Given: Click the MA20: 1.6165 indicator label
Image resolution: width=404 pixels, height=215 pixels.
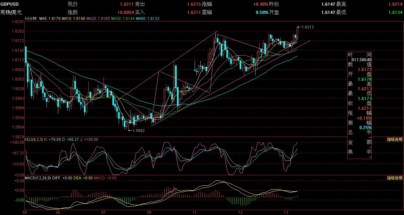Looking at the screenshot, I should pos(98,19).
